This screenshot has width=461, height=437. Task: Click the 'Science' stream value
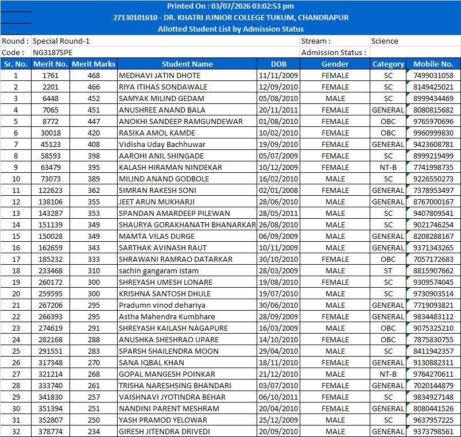[x=385, y=41]
